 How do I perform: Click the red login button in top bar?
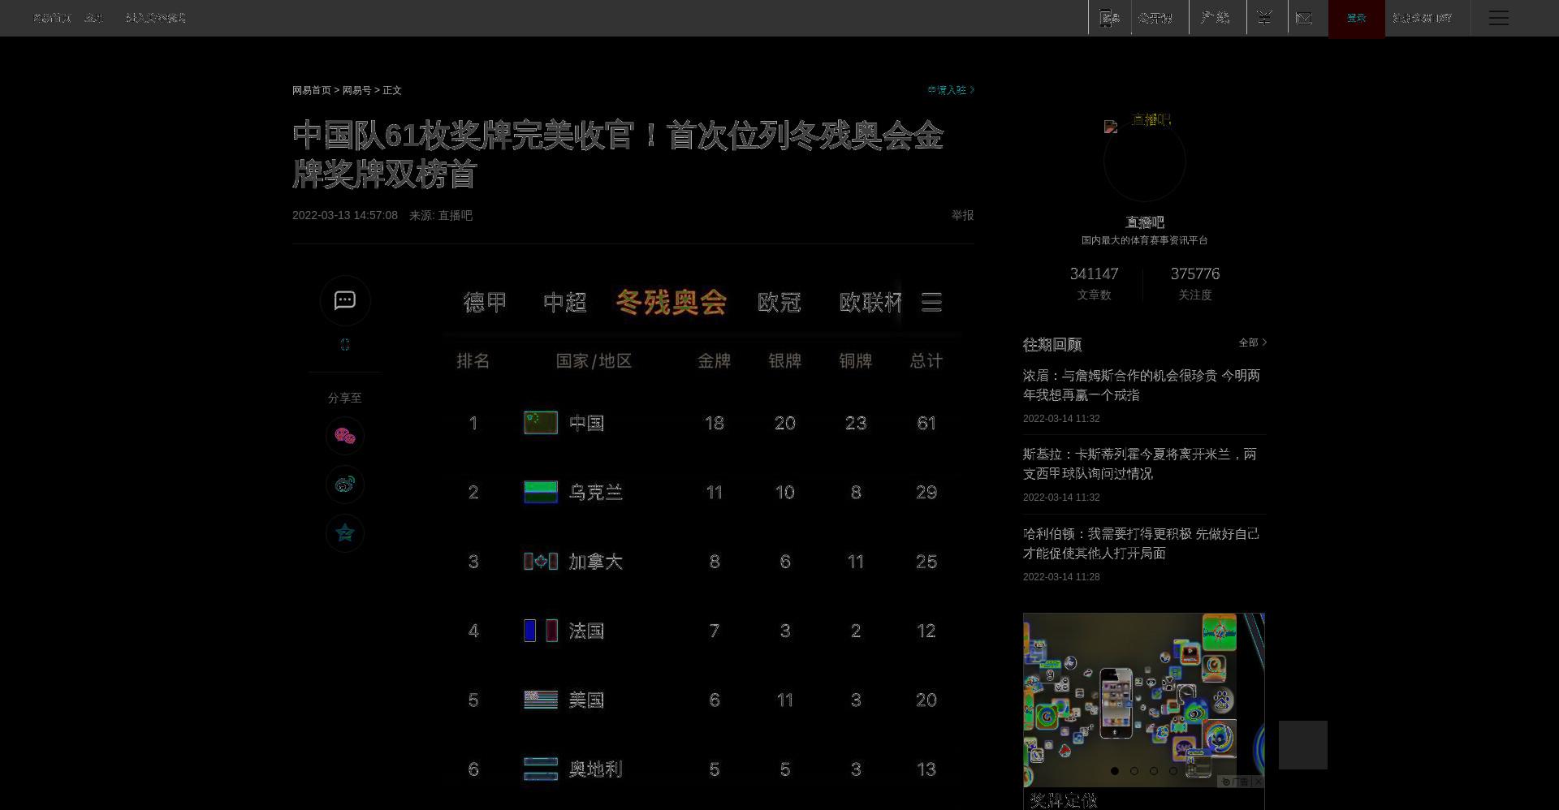point(1357,18)
